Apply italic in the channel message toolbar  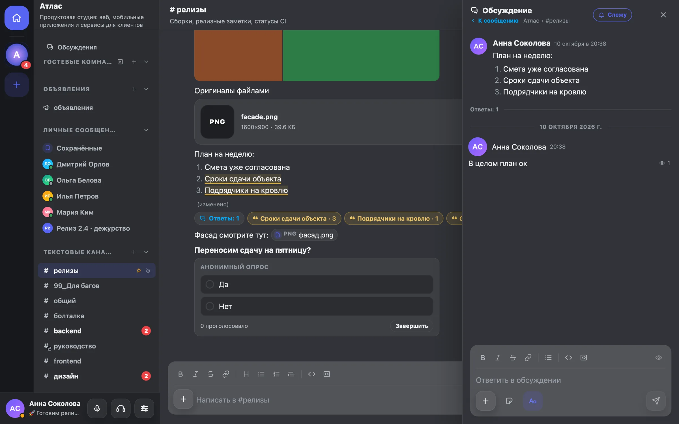[x=195, y=374]
